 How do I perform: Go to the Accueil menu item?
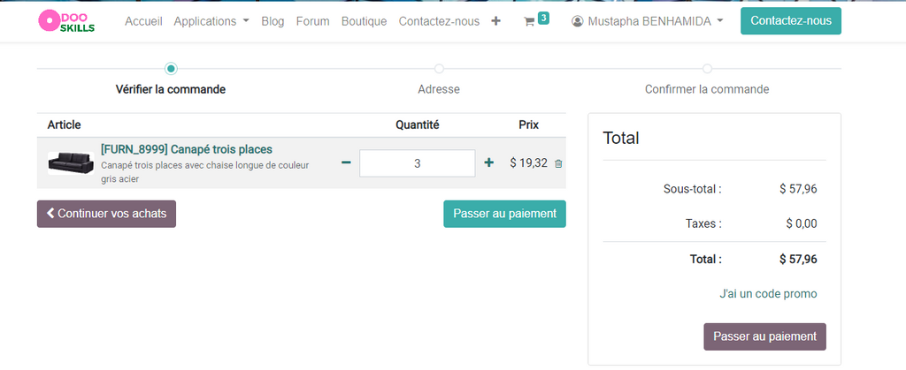coord(143,21)
